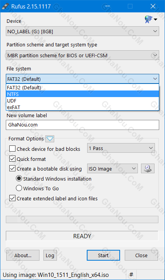This screenshot has height=280, width=165.
Task: Toggle the Format Options advanced arrow
Action: tap(50, 139)
